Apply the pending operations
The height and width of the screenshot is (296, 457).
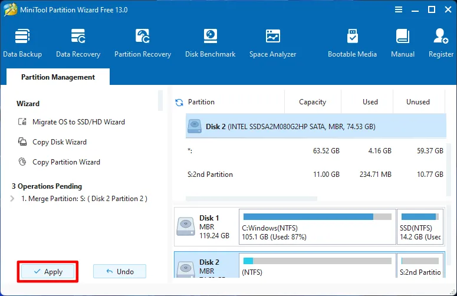tap(48, 271)
